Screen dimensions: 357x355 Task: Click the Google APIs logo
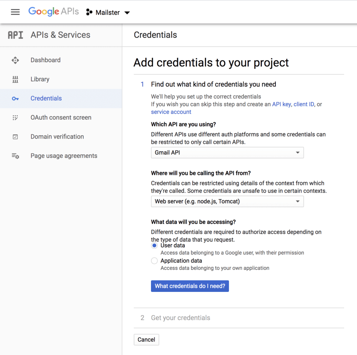pyautogui.click(x=54, y=12)
